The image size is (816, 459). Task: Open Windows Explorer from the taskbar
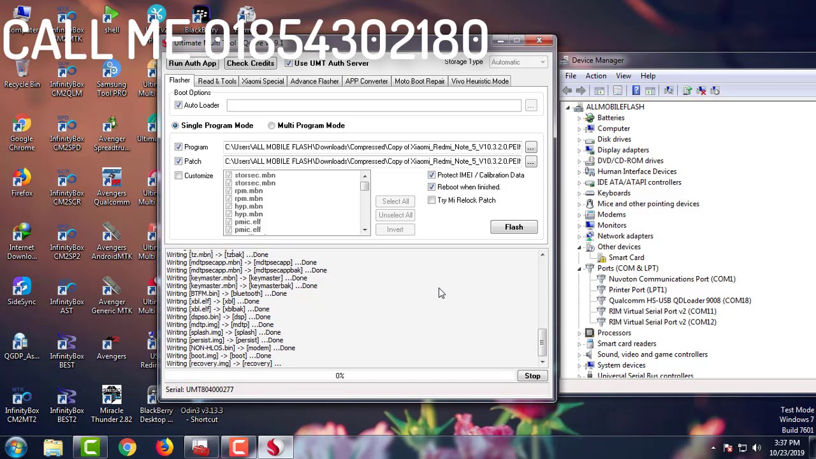tap(54, 448)
